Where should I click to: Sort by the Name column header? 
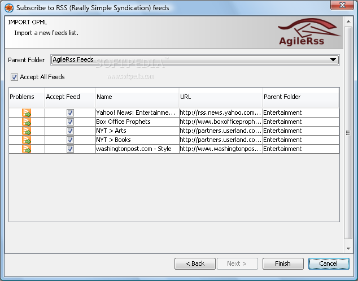pos(137,97)
